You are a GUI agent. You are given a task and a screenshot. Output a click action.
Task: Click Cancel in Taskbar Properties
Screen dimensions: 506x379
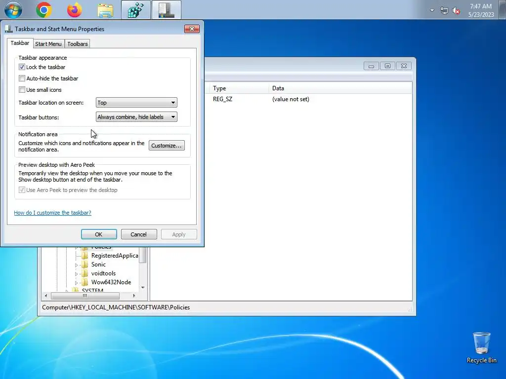(139, 234)
